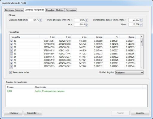Switch to Ficheros y Carpetas tab
This screenshot has width=153, height=119.
[x=14, y=10]
